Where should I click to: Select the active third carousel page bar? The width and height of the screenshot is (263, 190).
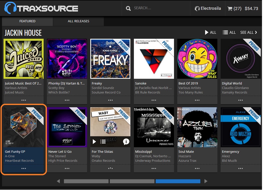(178, 181)
